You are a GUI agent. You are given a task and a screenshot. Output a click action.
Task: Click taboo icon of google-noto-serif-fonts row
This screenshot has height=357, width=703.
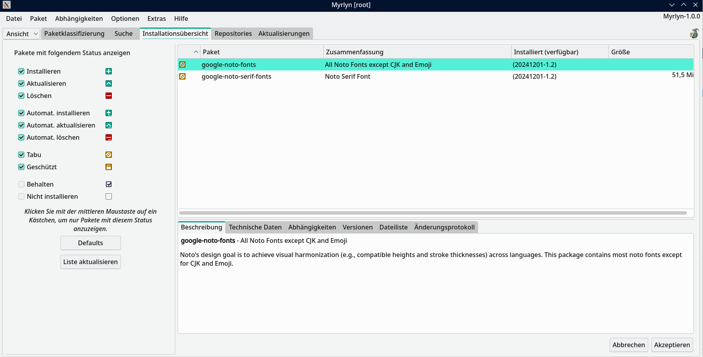tap(182, 76)
